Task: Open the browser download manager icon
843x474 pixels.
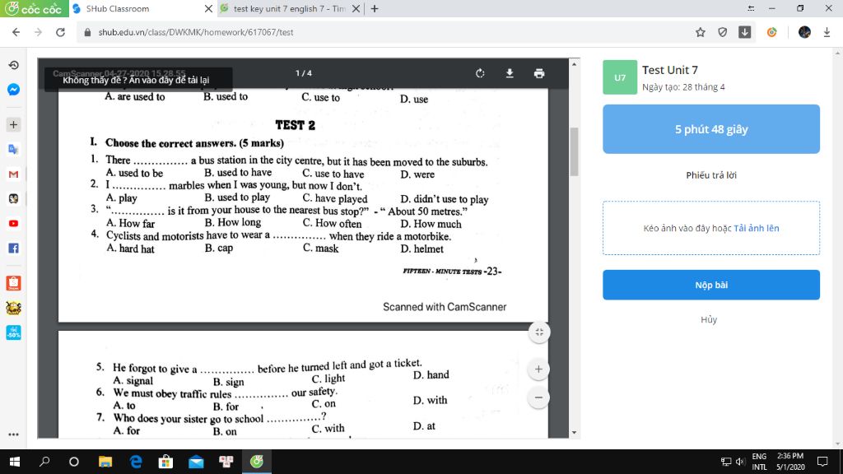Action: coord(744,32)
